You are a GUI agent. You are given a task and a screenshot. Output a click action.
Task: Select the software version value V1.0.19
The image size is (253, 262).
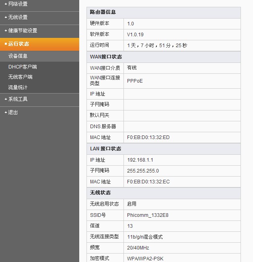(135, 35)
